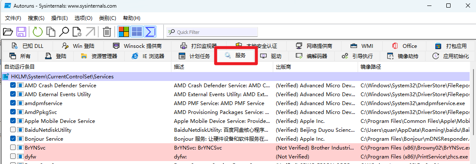Switch to the Win 登陆 tab
476x164 pixels.
[x=78, y=46]
